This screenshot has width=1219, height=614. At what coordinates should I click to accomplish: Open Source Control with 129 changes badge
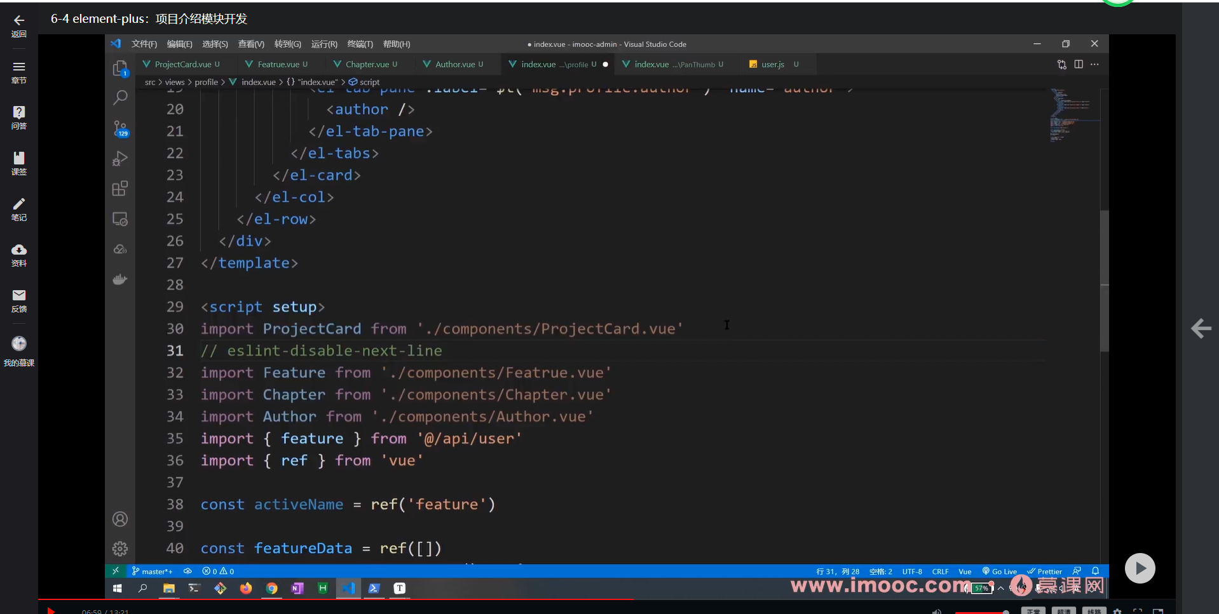pyautogui.click(x=120, y=129)
